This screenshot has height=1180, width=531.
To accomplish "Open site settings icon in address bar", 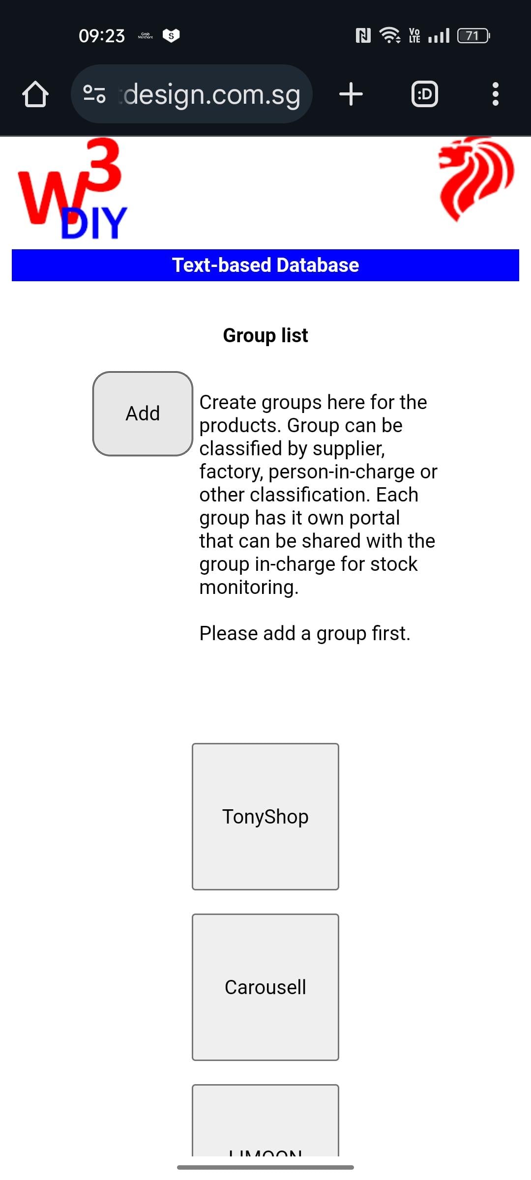I will 94,94.
